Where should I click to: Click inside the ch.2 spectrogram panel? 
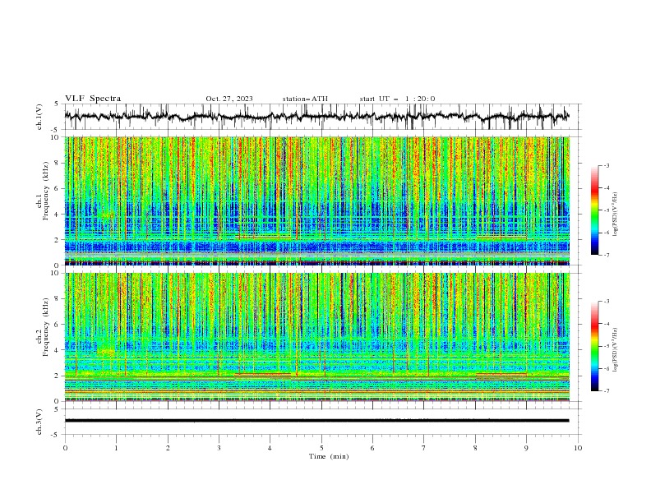pyautogui.click(x=316, y=337)
